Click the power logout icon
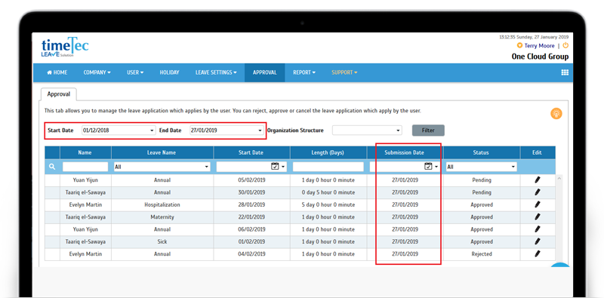 565,45
